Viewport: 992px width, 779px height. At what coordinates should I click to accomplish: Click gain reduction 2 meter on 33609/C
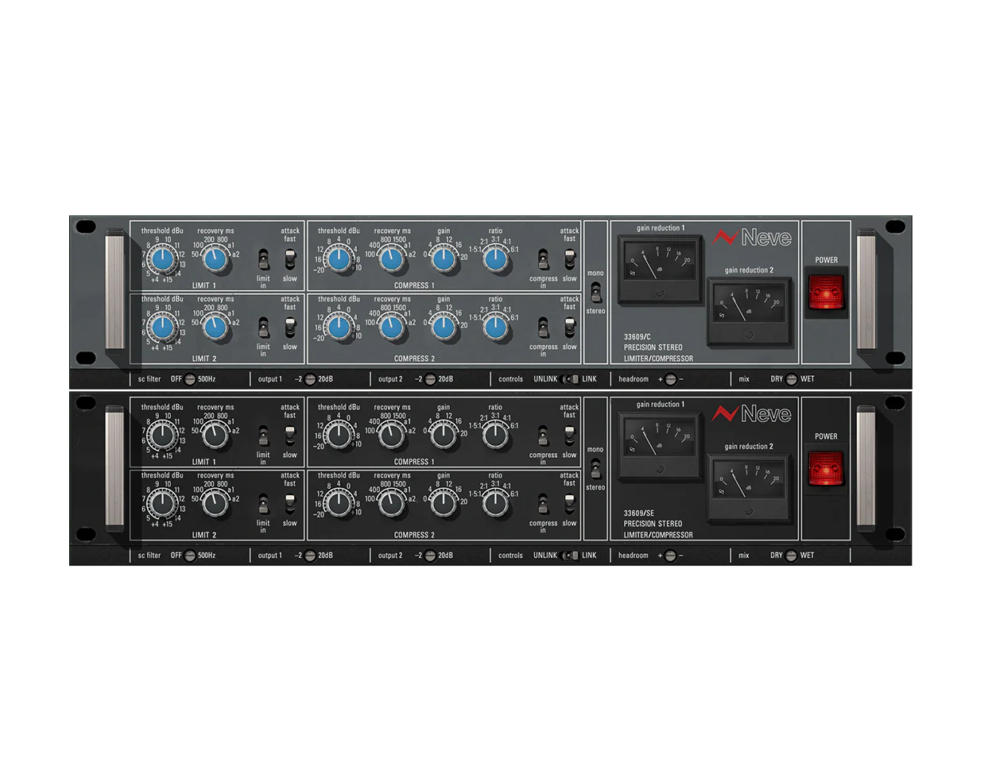pyautogui.click(x=750, y=311)
